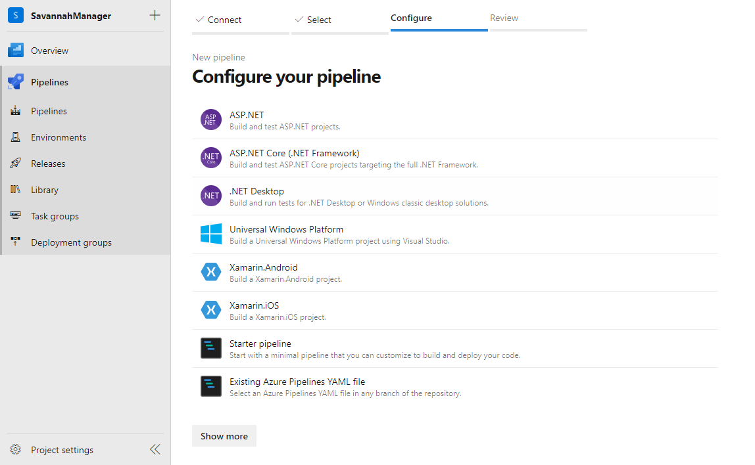
Task: Click the SavannahManager project avatar icon
Action: 15,15
